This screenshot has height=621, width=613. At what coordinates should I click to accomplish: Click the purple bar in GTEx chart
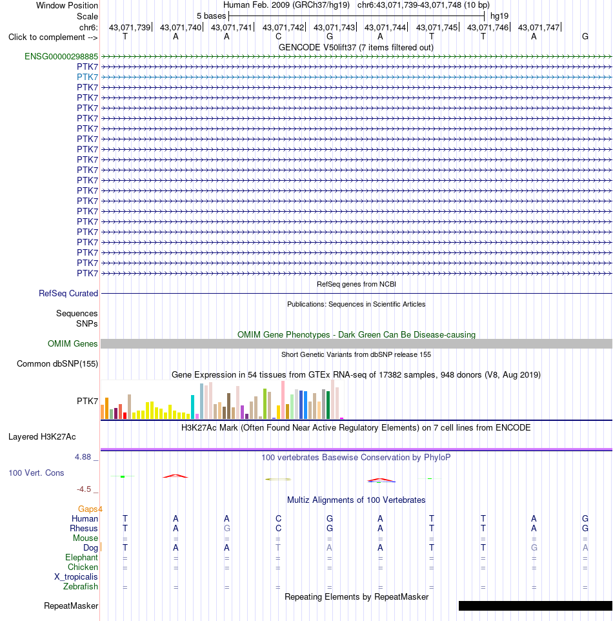click(x=243, y=412)
